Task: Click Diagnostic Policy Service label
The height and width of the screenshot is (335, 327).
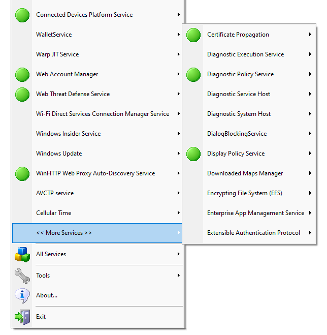Action: pyautogui.click(x=241, y=74)
